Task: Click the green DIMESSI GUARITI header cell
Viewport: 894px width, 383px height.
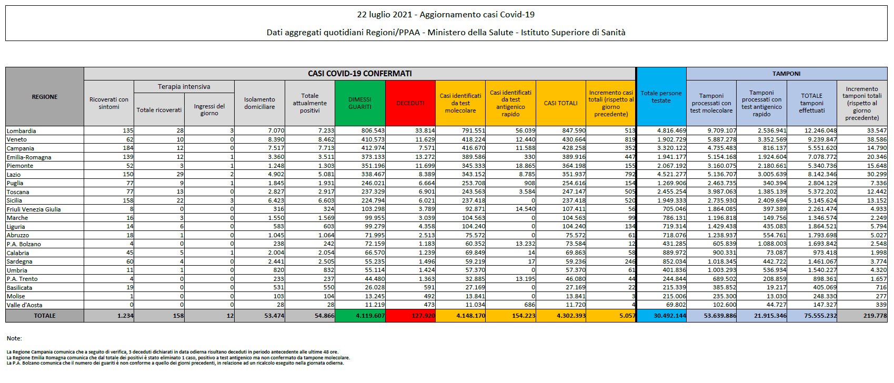Action: tap(360, 103)
